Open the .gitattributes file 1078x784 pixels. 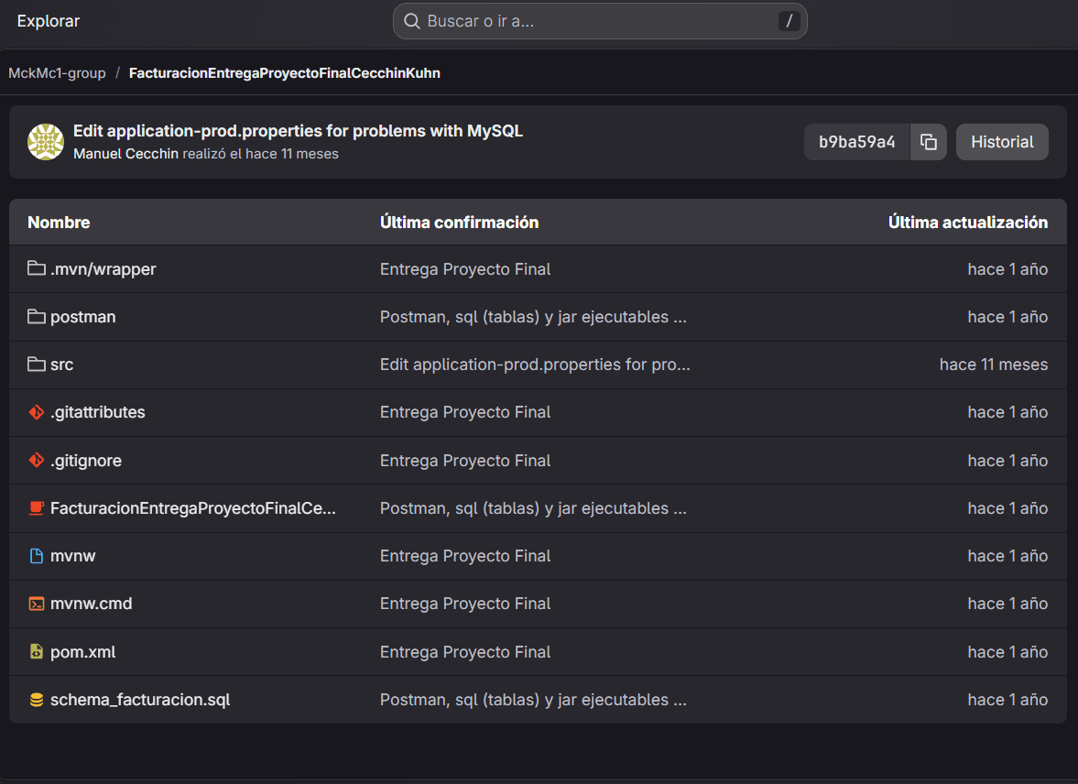point(98,412)
